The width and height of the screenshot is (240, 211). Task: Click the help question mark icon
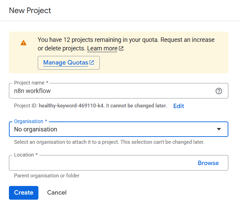click(219, 91)
